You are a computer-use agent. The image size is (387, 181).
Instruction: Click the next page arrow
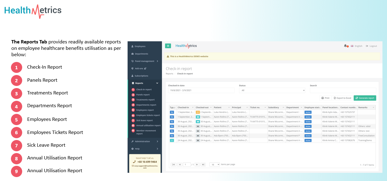click(x=197, y=165)
